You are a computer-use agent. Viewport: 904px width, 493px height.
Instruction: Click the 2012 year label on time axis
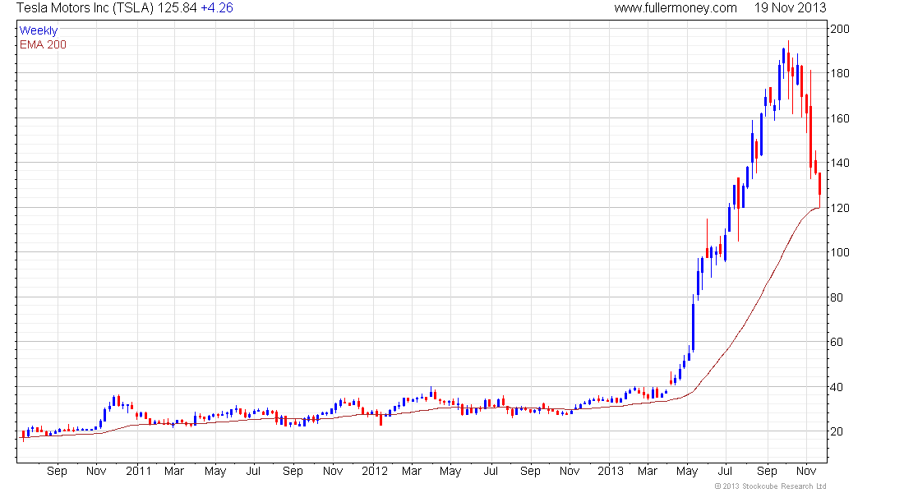pos(375,471)
